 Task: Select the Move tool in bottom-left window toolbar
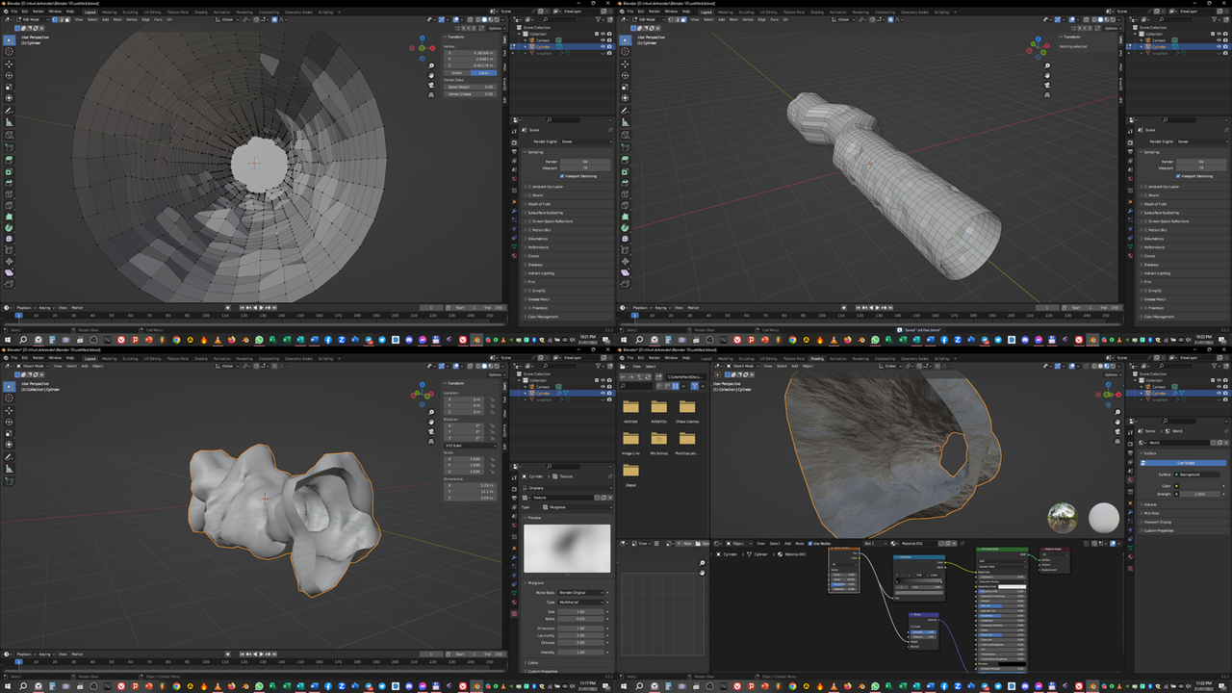click(x=9, y=411)
